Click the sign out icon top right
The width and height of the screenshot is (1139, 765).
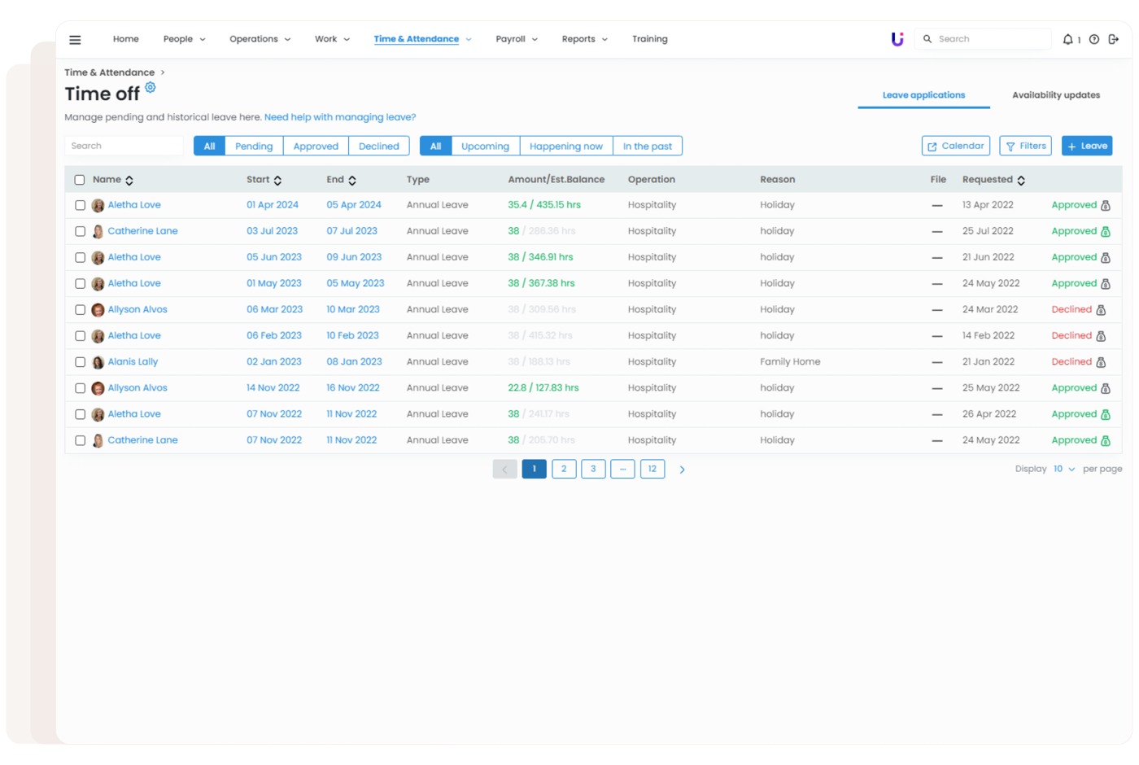click(x=1114, y=38)
